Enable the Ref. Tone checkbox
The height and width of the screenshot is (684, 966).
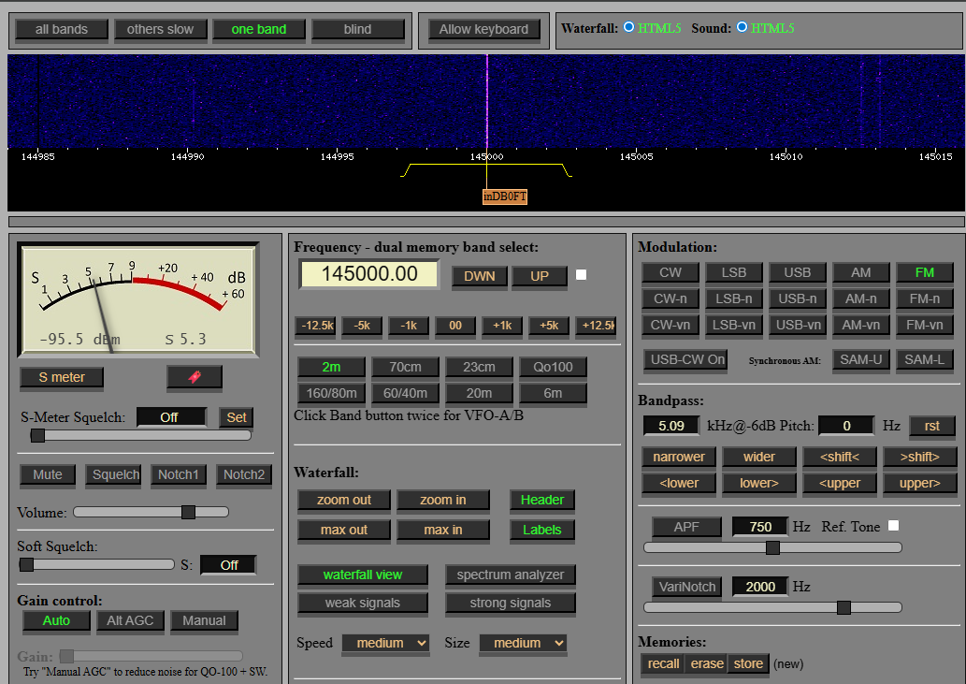(x=893, y=526)
